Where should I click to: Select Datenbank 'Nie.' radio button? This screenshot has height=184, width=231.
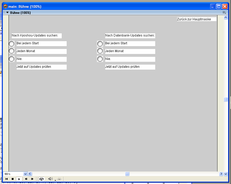(x=100, y=59)
